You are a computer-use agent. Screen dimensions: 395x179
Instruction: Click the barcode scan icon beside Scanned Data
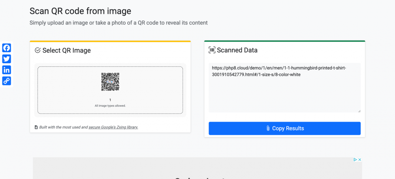[212, 50]
